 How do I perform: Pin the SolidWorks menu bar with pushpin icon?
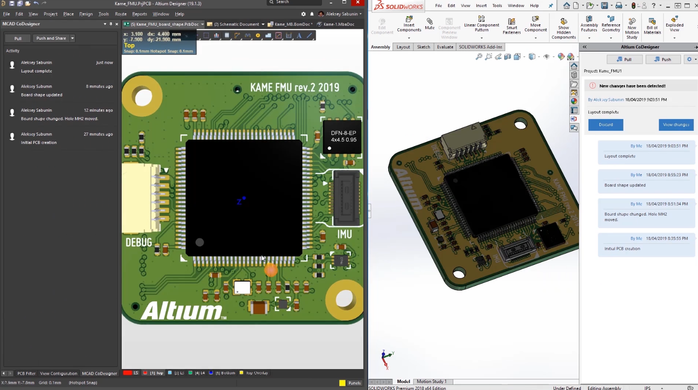[x=551, y=6]
